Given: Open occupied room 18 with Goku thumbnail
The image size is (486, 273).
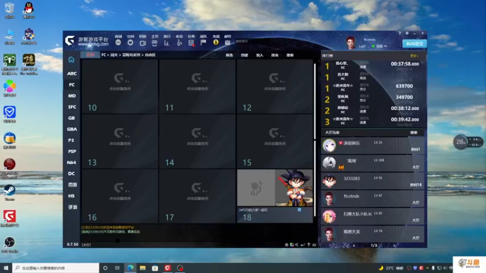Looking at the screenshot, I should 275,196.
